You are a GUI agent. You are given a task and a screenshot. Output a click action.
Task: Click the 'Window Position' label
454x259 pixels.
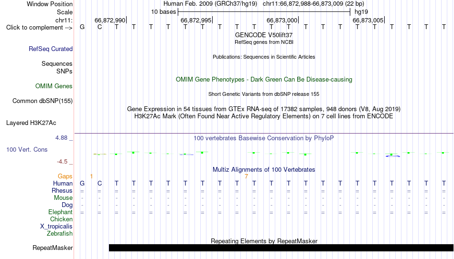[50, 4]
